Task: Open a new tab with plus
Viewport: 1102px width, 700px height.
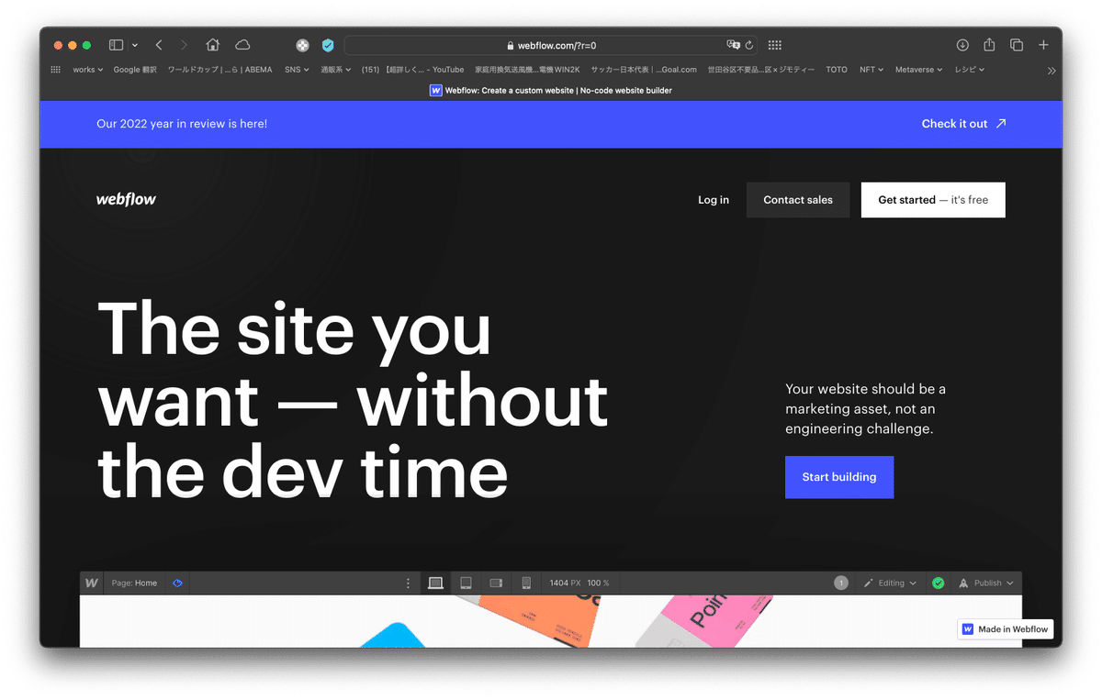Action: point(1043,45)
